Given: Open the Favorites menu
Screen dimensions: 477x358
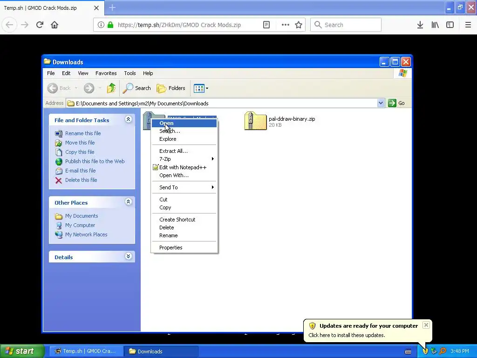Looking at the screenshot, I should coord(106,73).
